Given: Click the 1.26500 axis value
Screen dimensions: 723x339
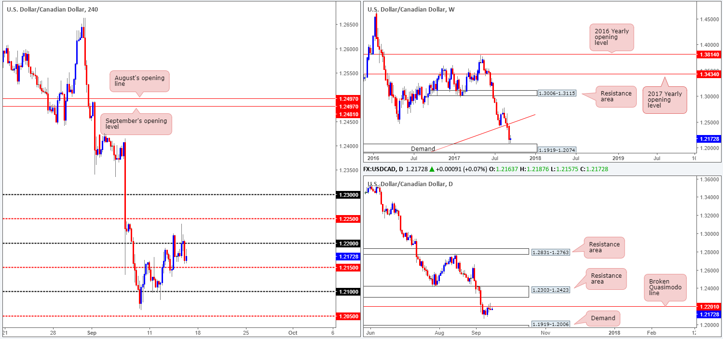Looking at the screenshot, I should pos(349,25).
